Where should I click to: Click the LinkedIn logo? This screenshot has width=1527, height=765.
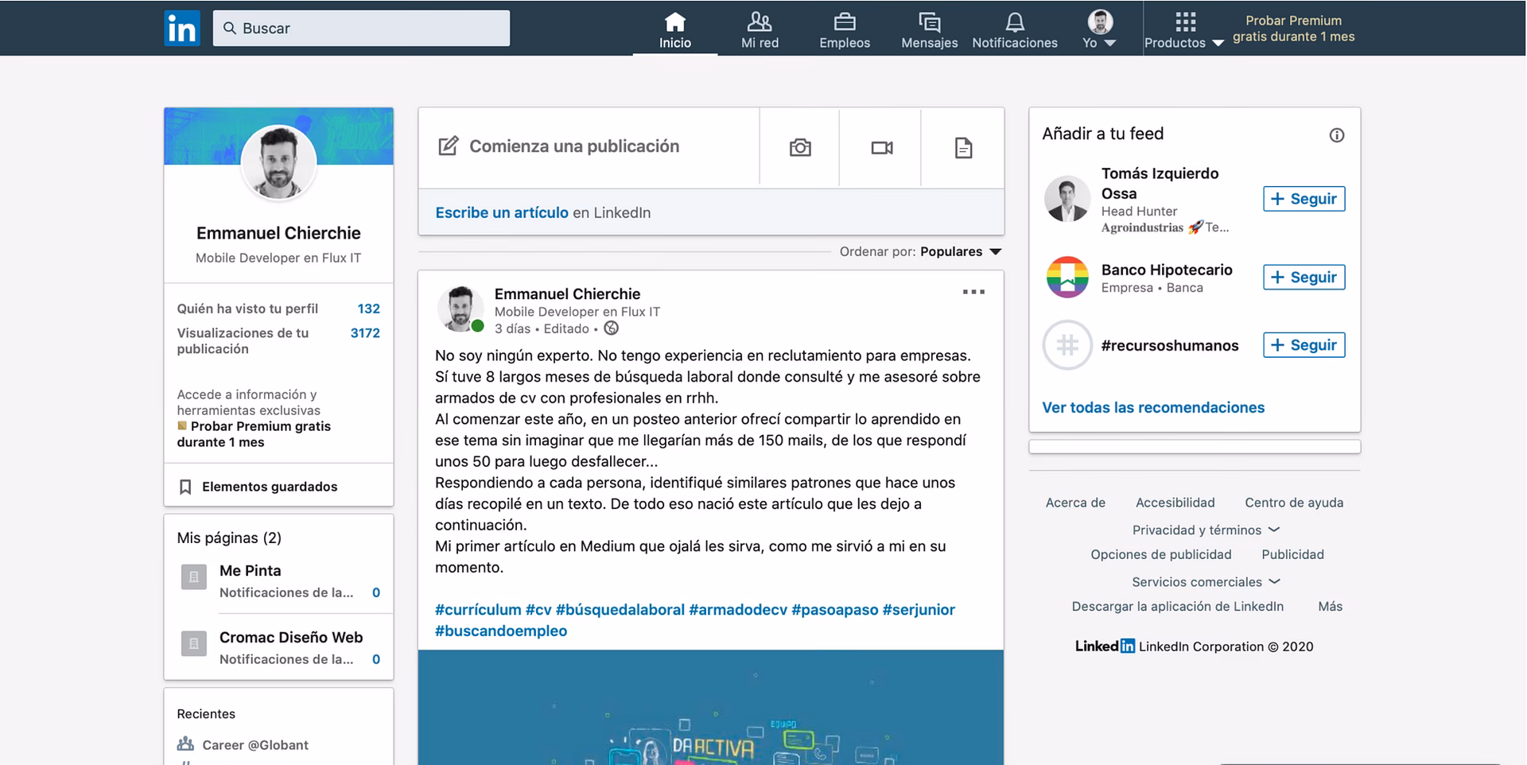(182, 28)
